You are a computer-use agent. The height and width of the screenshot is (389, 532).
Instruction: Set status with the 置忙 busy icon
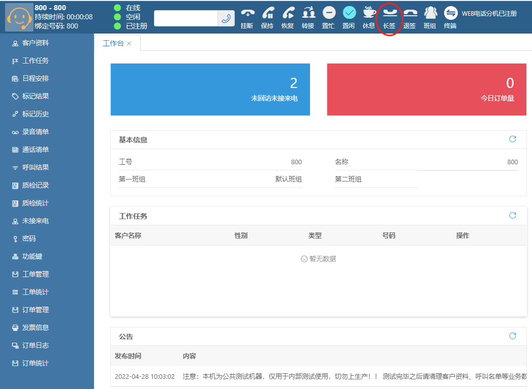tap(329, 13)
